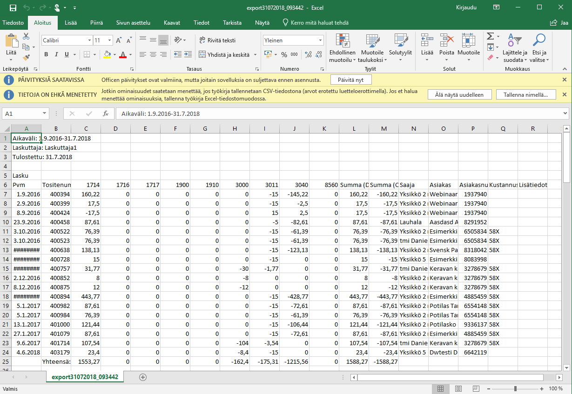Click the AutoSum sigma icon
The height and width of the screenshot is (394, 572).
click(x=491, y=36)
